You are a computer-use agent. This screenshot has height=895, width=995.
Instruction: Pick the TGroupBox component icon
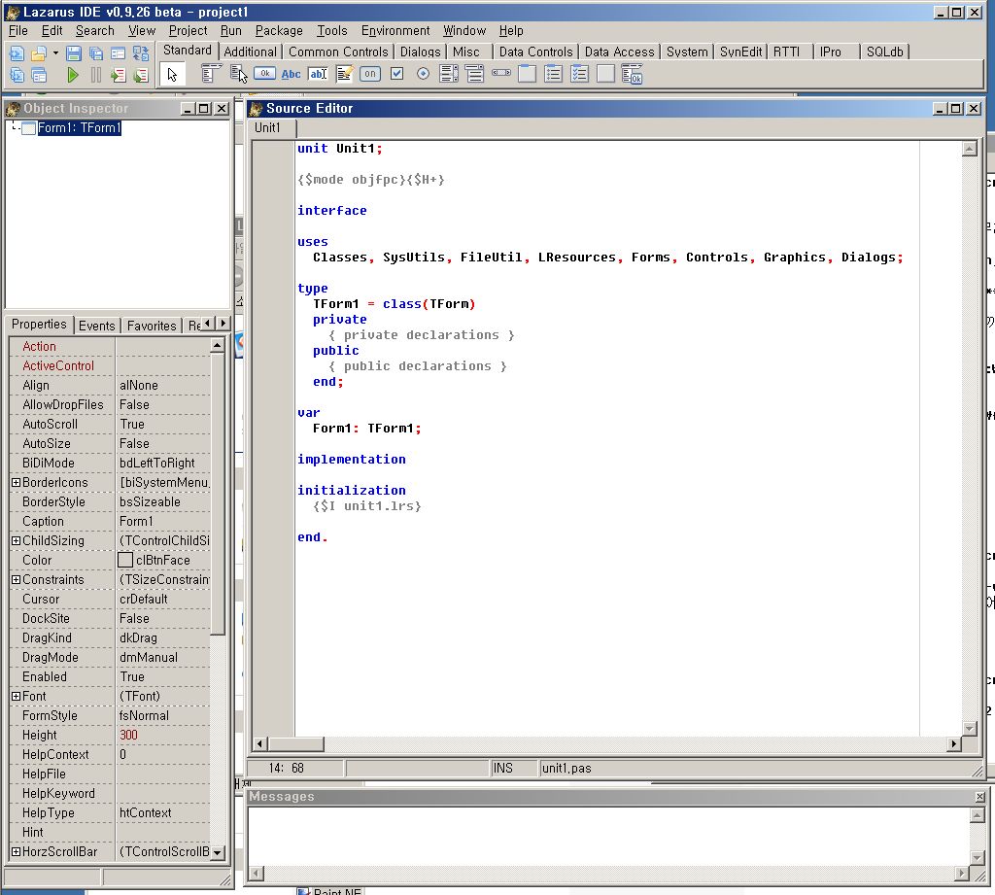point(528,74)
